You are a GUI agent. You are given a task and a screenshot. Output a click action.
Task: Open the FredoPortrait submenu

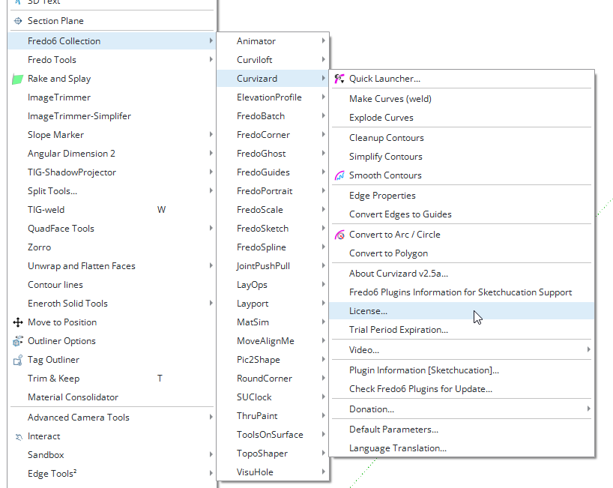(273, 191)
